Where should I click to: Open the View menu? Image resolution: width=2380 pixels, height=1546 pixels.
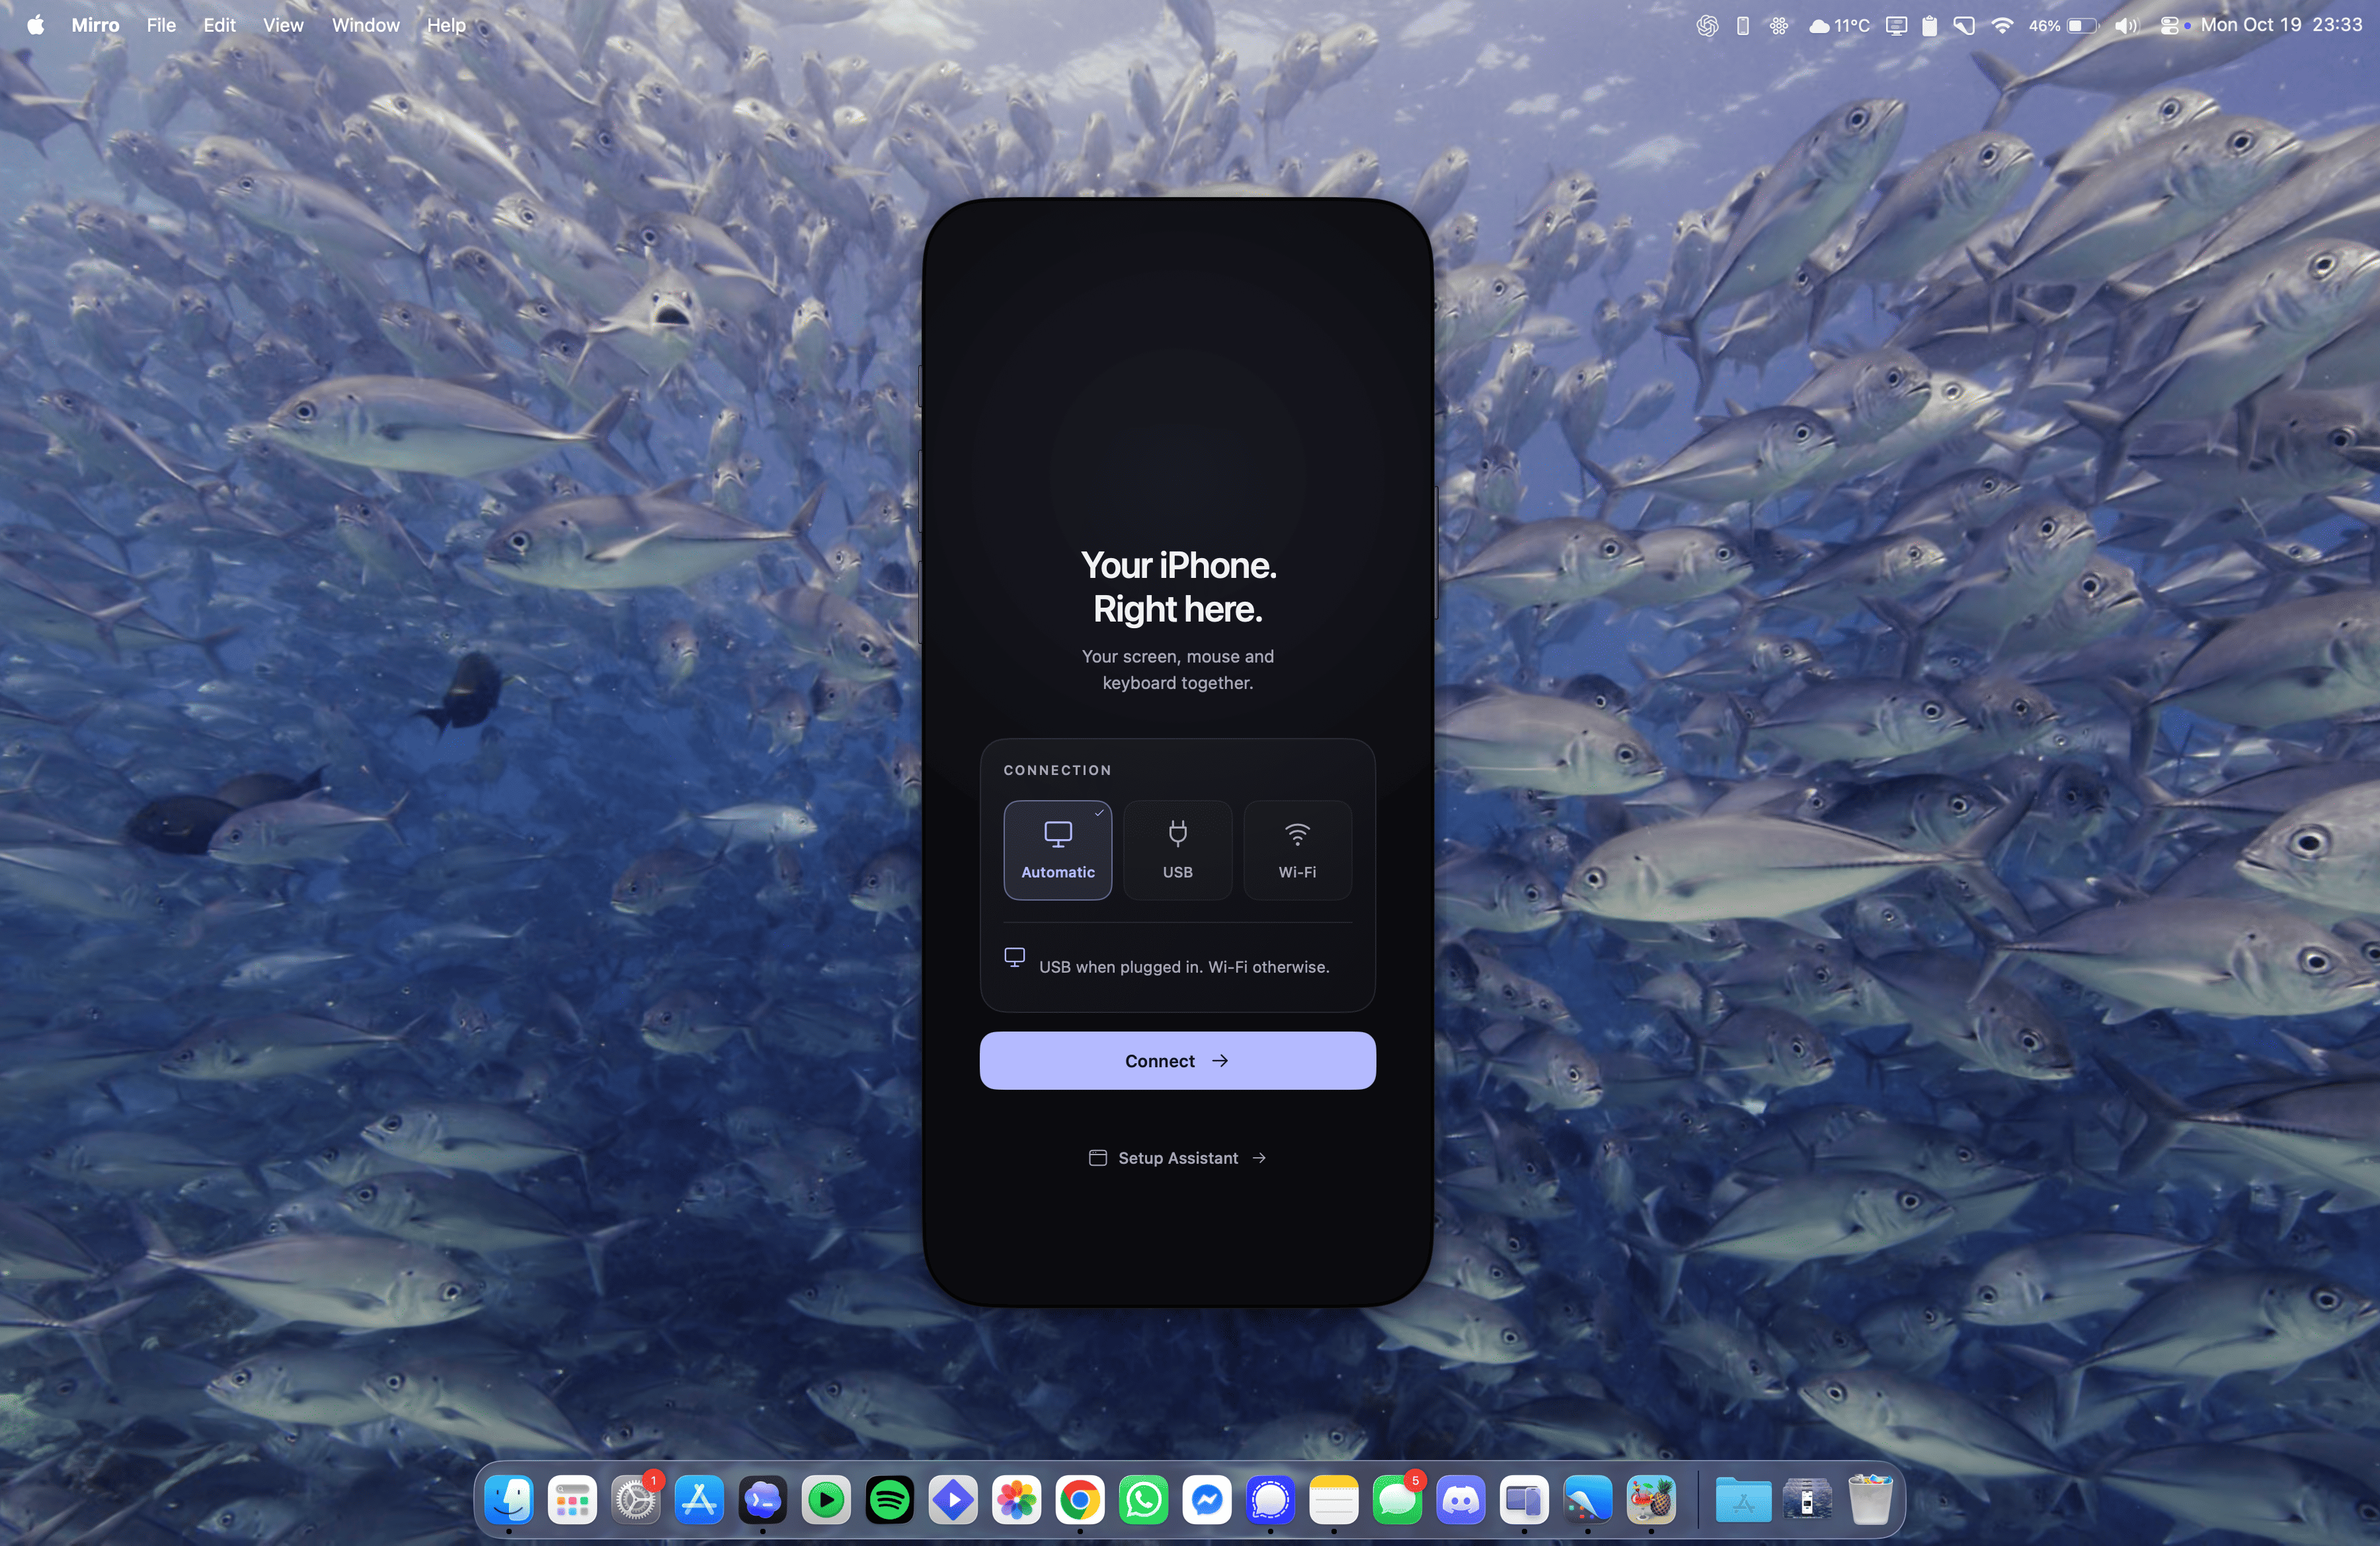pos(283,25)
